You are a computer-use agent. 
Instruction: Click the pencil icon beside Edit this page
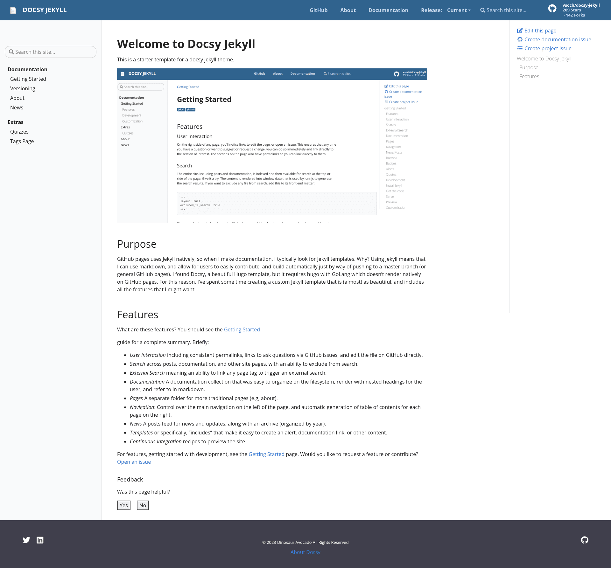[520, 31]
